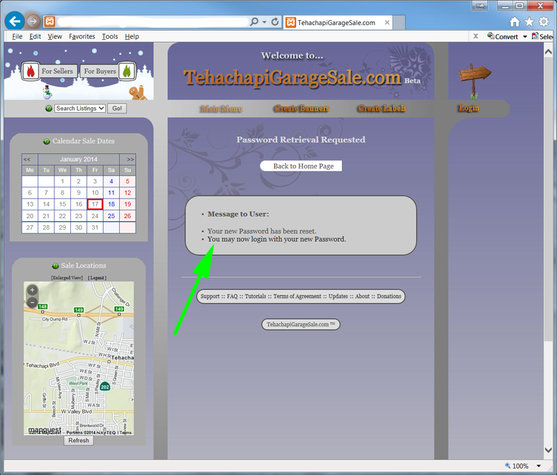This screenshot has width=557, height=475.
Task: Open the Edit menu
Action: (x=35, y=36)
